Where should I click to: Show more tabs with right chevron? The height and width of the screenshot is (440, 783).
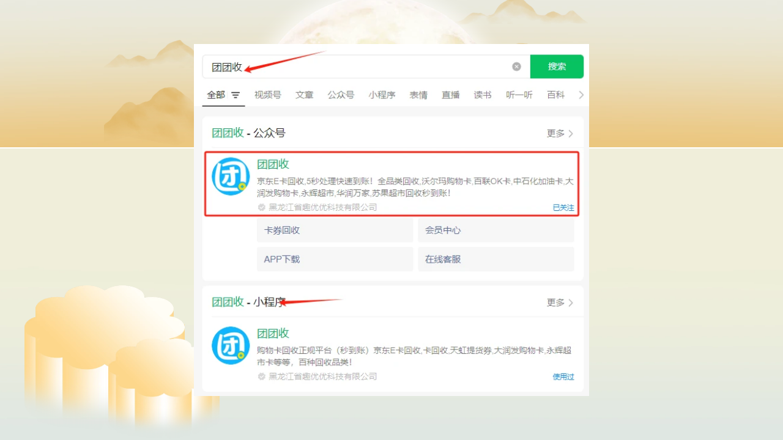(581, 95)
